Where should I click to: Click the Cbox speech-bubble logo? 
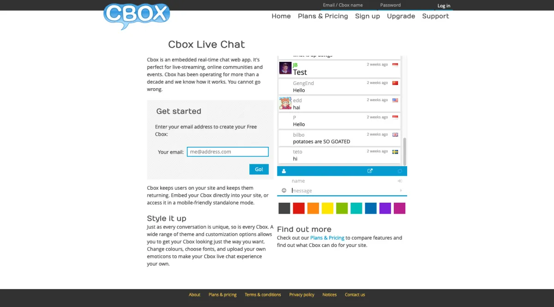(137, 16)
